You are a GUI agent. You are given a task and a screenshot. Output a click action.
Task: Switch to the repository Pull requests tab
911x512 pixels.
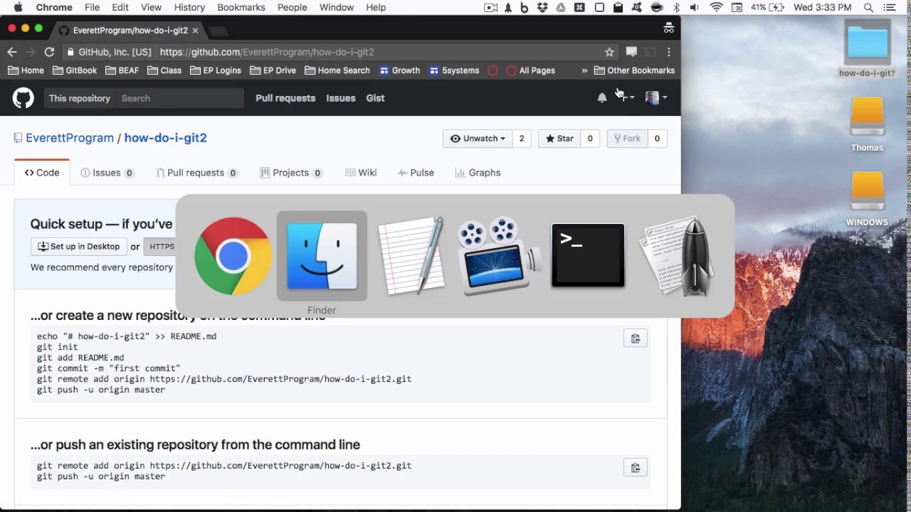click(196, 173)
